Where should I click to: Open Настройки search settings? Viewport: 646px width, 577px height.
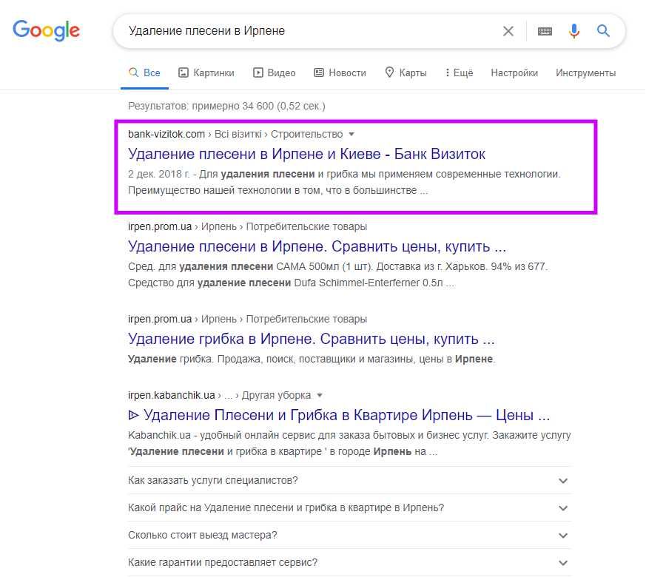514,72
